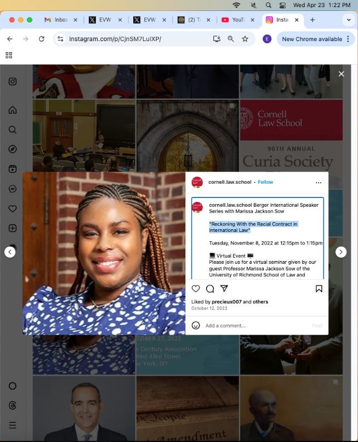The width and height of the screenshot is (358, 442).
Task: Click date and time in menu bar
Action: pos(321,5)
